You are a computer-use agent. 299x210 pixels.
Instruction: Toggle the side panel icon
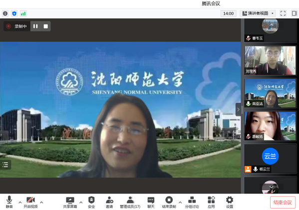[294, 13]
